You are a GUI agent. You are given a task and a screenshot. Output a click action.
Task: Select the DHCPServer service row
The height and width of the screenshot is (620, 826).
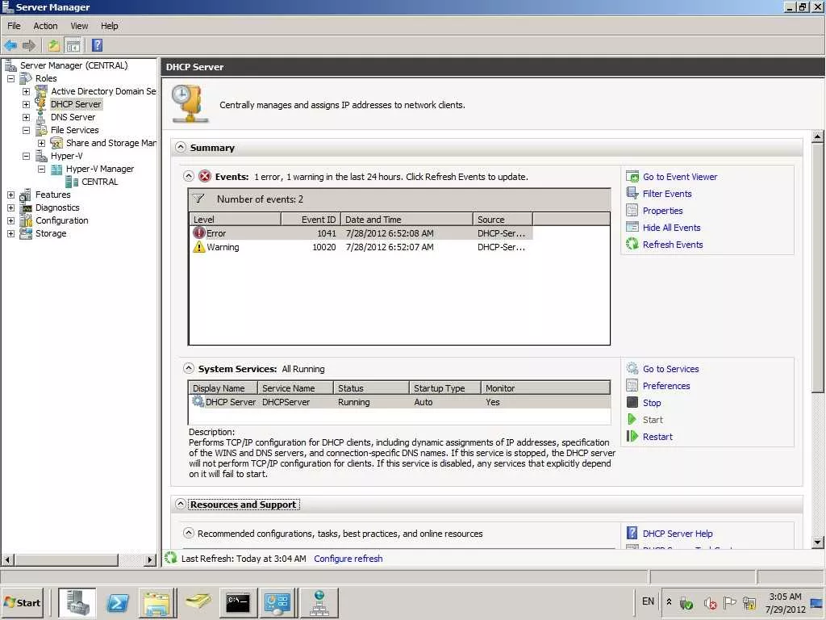point(399,402)
